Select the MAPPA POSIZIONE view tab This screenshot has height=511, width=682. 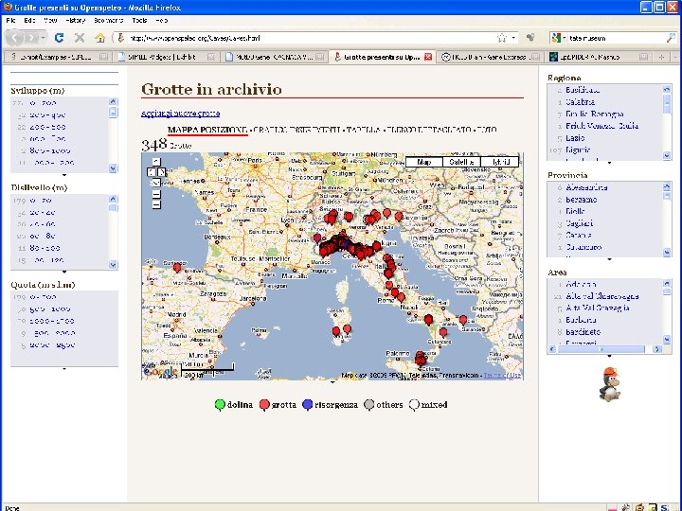pos(207,130)
